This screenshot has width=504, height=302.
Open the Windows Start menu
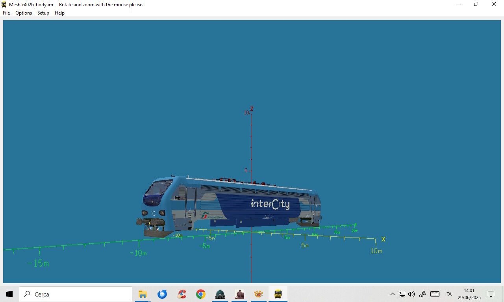[9, 294]
